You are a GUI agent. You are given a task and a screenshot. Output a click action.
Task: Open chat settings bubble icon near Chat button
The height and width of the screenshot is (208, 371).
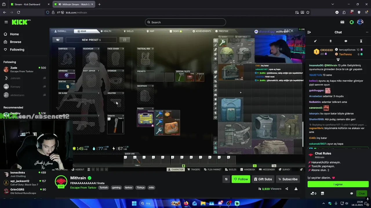(x=352, y=193)
